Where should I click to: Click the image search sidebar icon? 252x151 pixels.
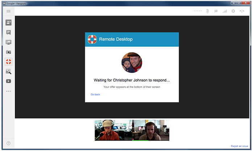8,71
